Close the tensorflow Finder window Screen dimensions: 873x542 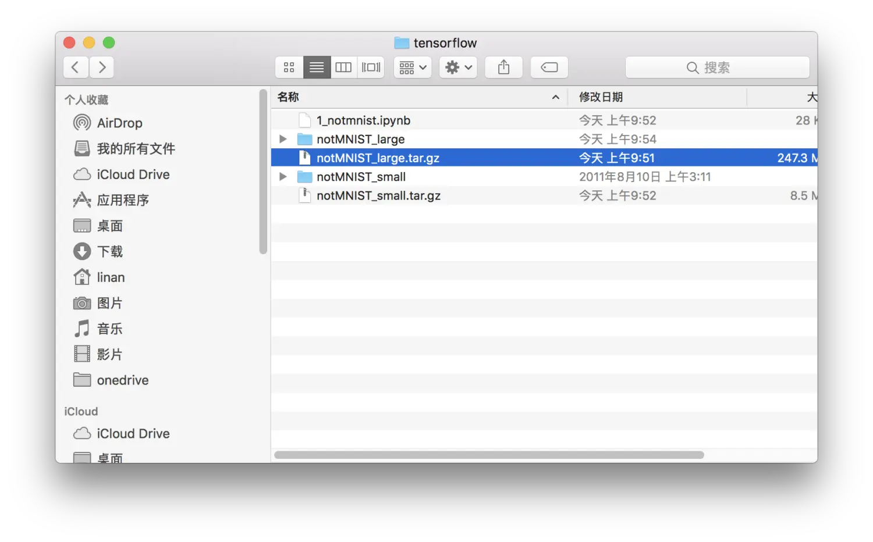69,42
